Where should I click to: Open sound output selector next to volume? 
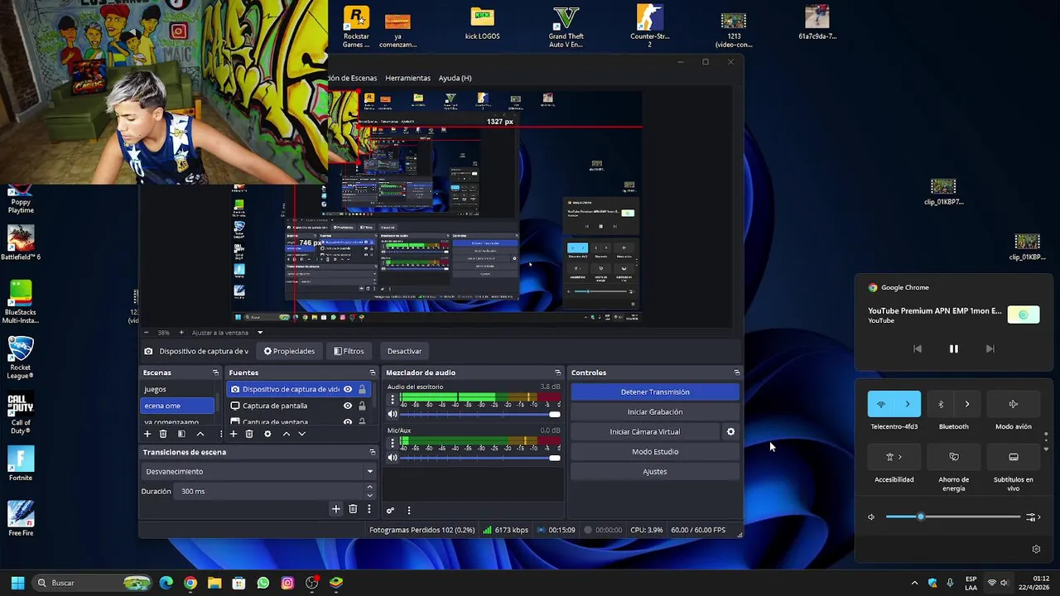(x=1033, y=517)
